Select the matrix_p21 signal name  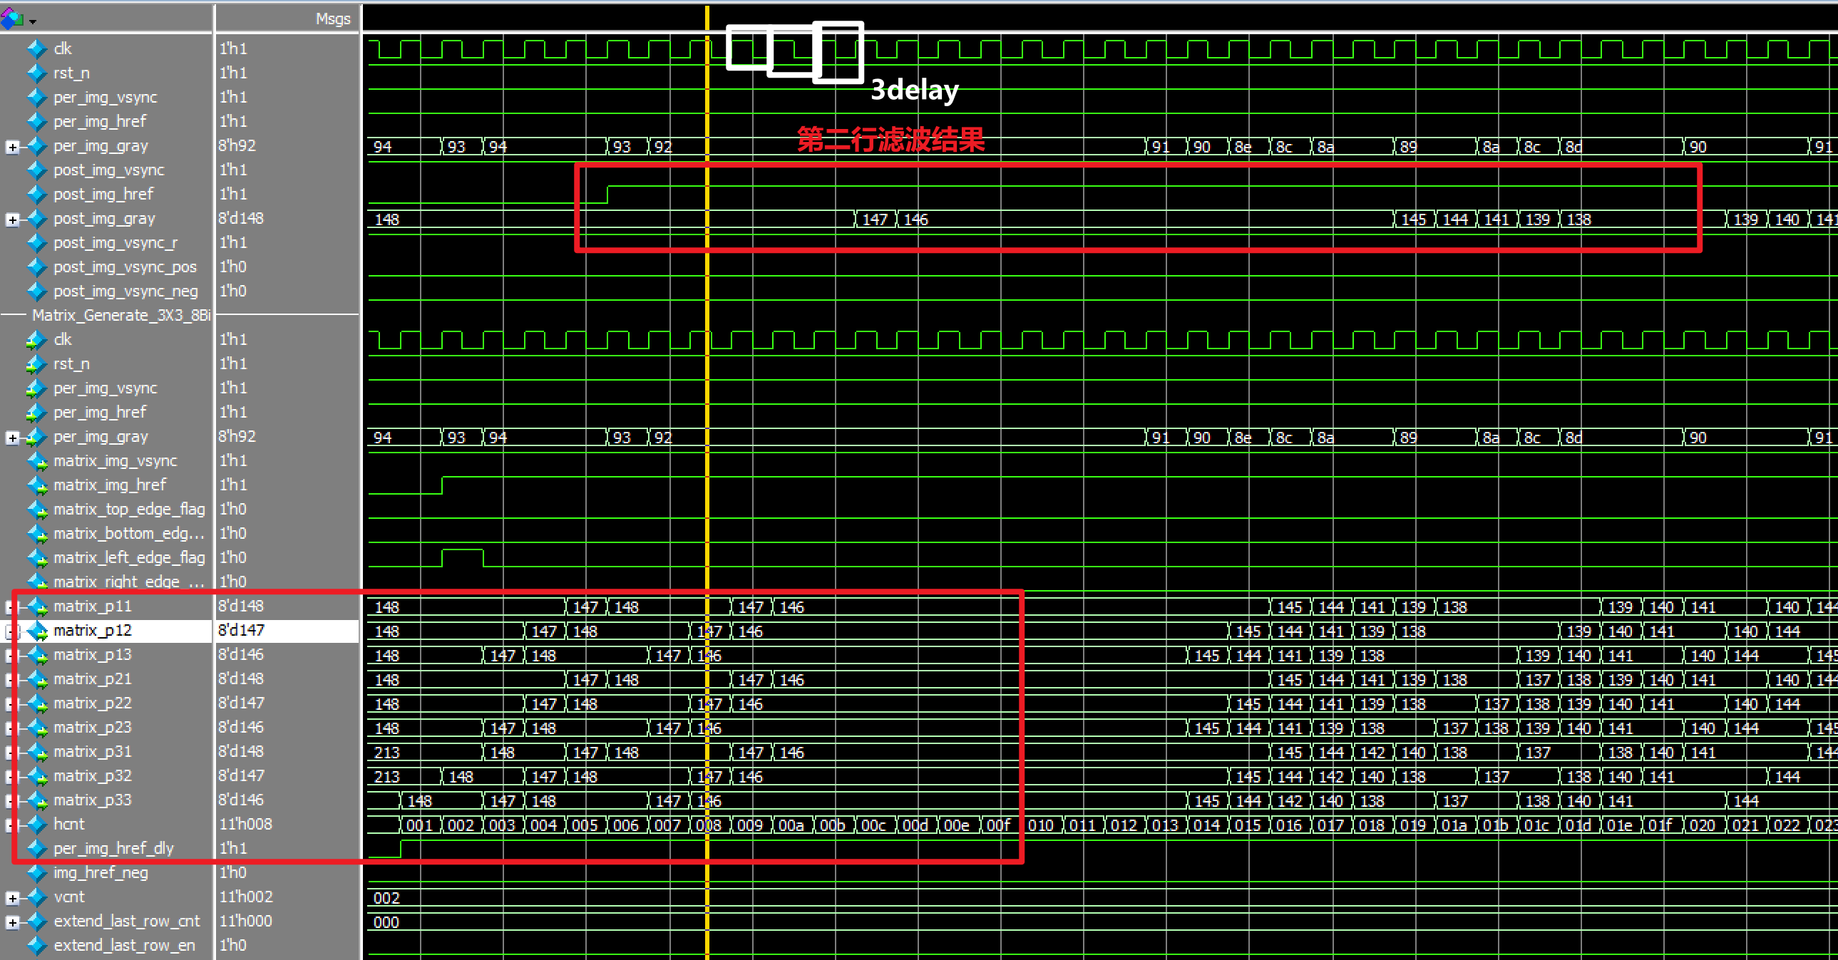(93, 679)
